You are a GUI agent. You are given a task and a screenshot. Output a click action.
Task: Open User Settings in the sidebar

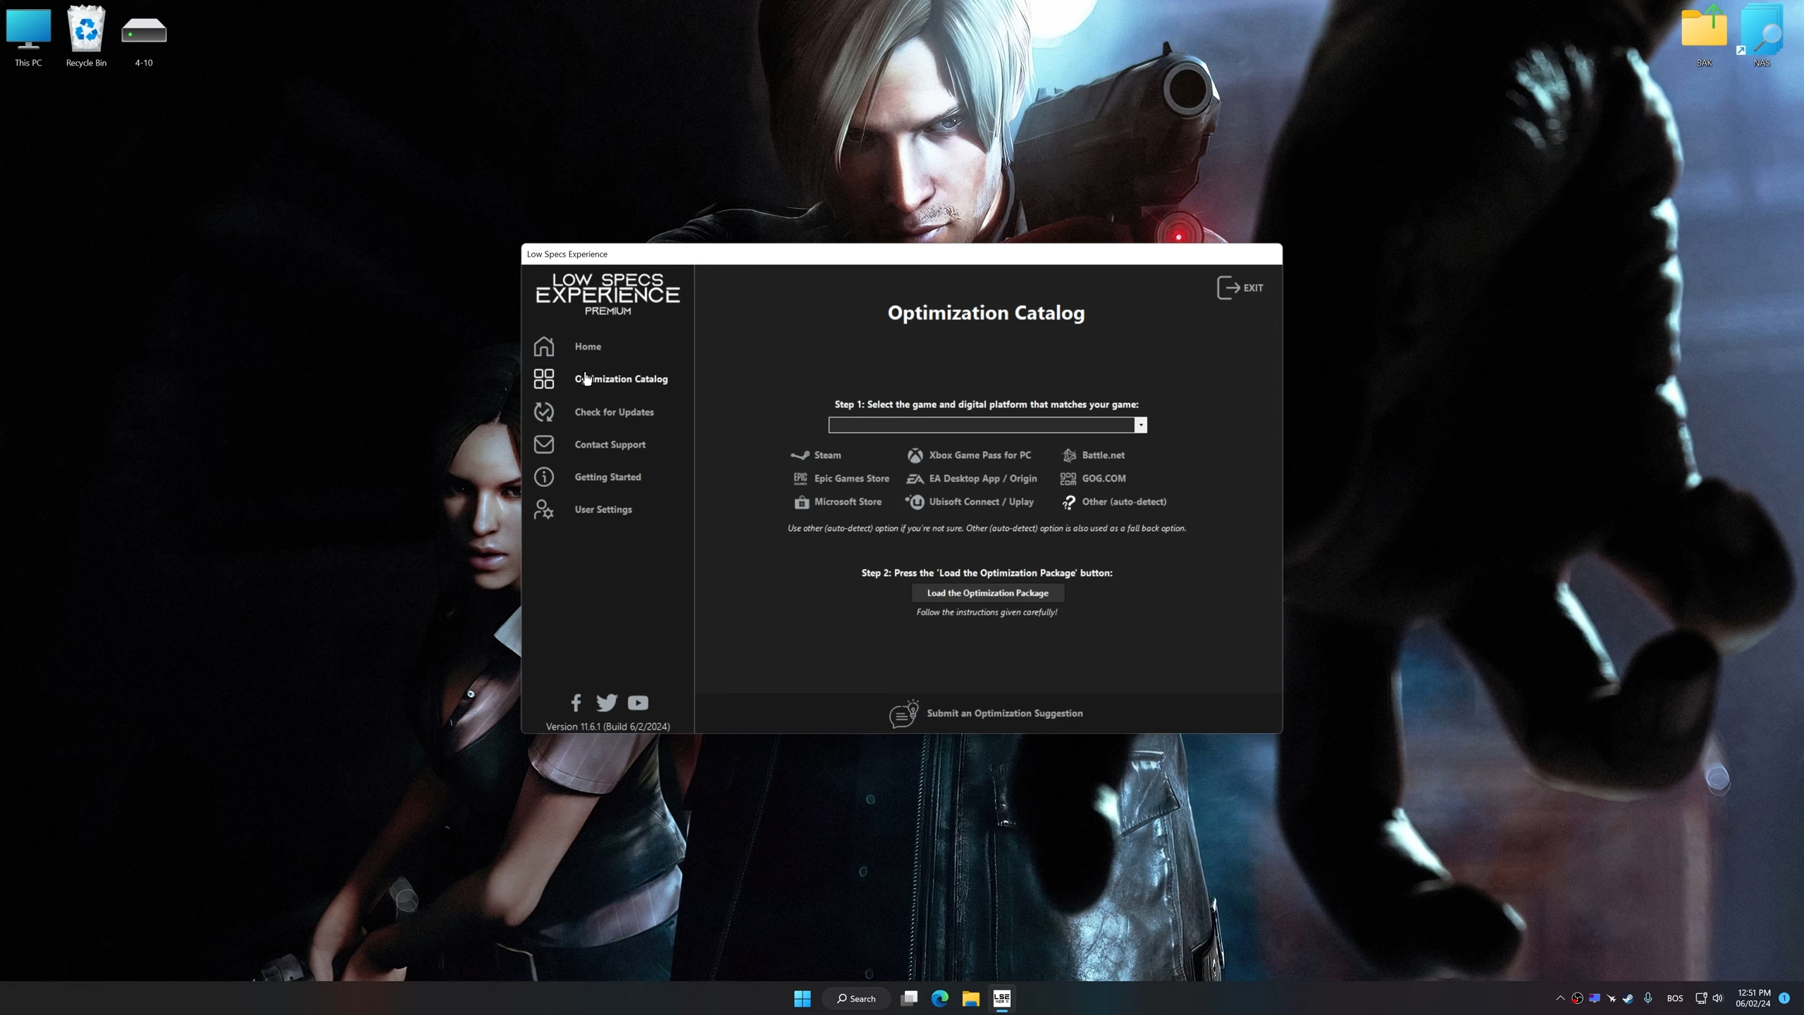pyautogui.click(x=583, y=510)
